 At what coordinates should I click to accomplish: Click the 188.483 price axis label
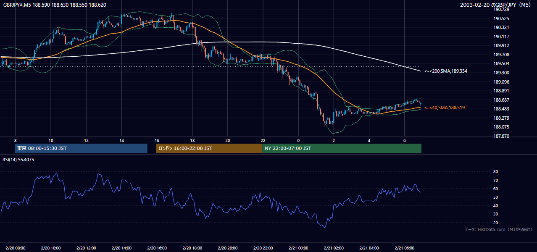click(x=500, y=109)
